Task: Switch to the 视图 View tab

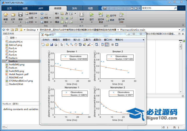Action: tap(90, 8)
